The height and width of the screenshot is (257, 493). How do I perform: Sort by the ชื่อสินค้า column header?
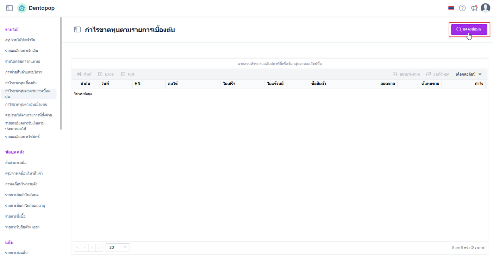[331, 84]
